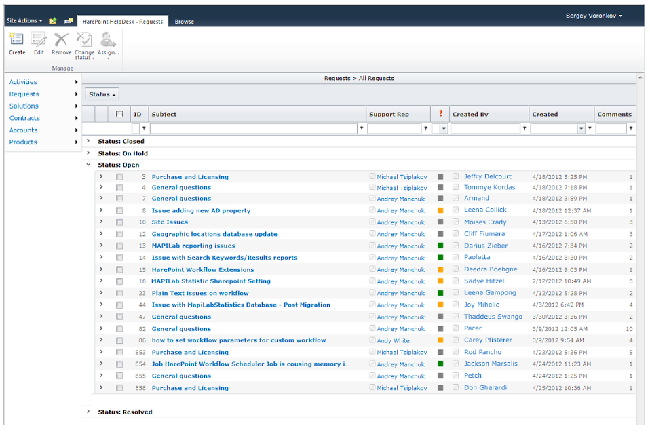Check the box for request ID 3

click(x=119, y=177)
